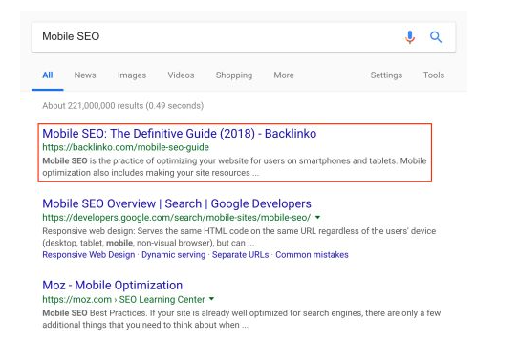Screen dimensions: 519x363
Task: Open Mobile SEO: The Definitive Guide Backlinko result
Action: [180, 134]
